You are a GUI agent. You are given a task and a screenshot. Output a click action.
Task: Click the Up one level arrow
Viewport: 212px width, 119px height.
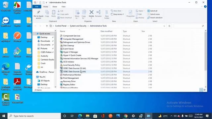click(x=47, y=26)
